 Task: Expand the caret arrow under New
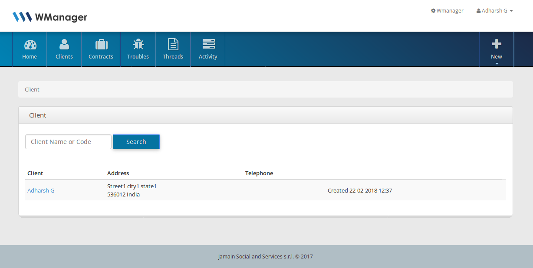tap(497, 64)
